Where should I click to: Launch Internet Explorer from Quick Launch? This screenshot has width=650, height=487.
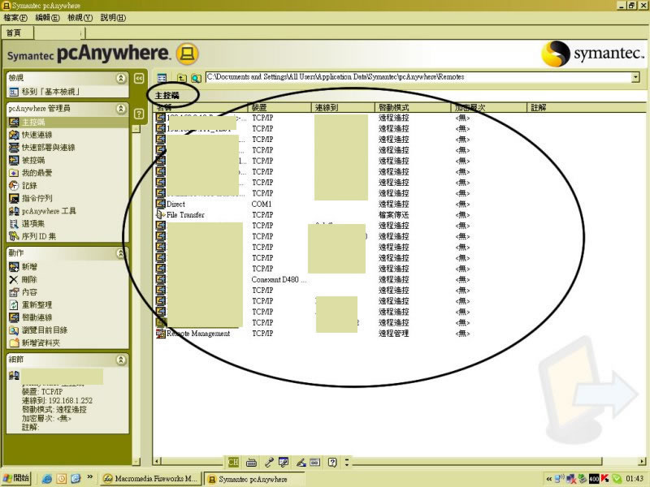pos(47,479)
